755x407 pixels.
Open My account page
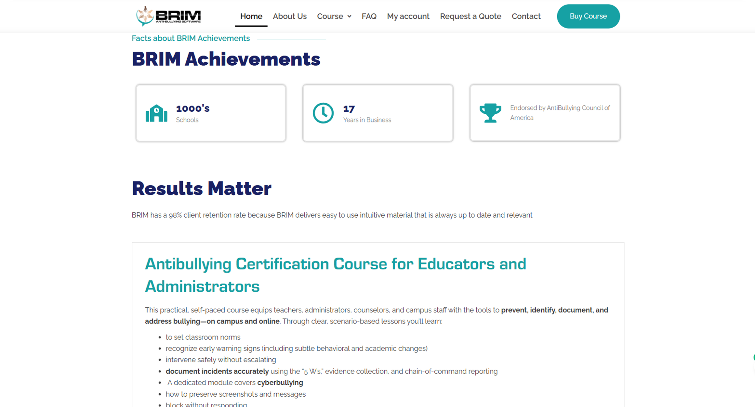pyautogui.click(x=408, y=16)
